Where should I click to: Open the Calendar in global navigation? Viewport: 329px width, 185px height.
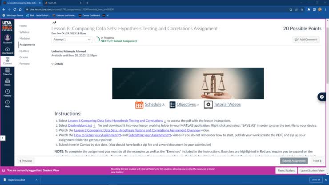click(7, 71)
